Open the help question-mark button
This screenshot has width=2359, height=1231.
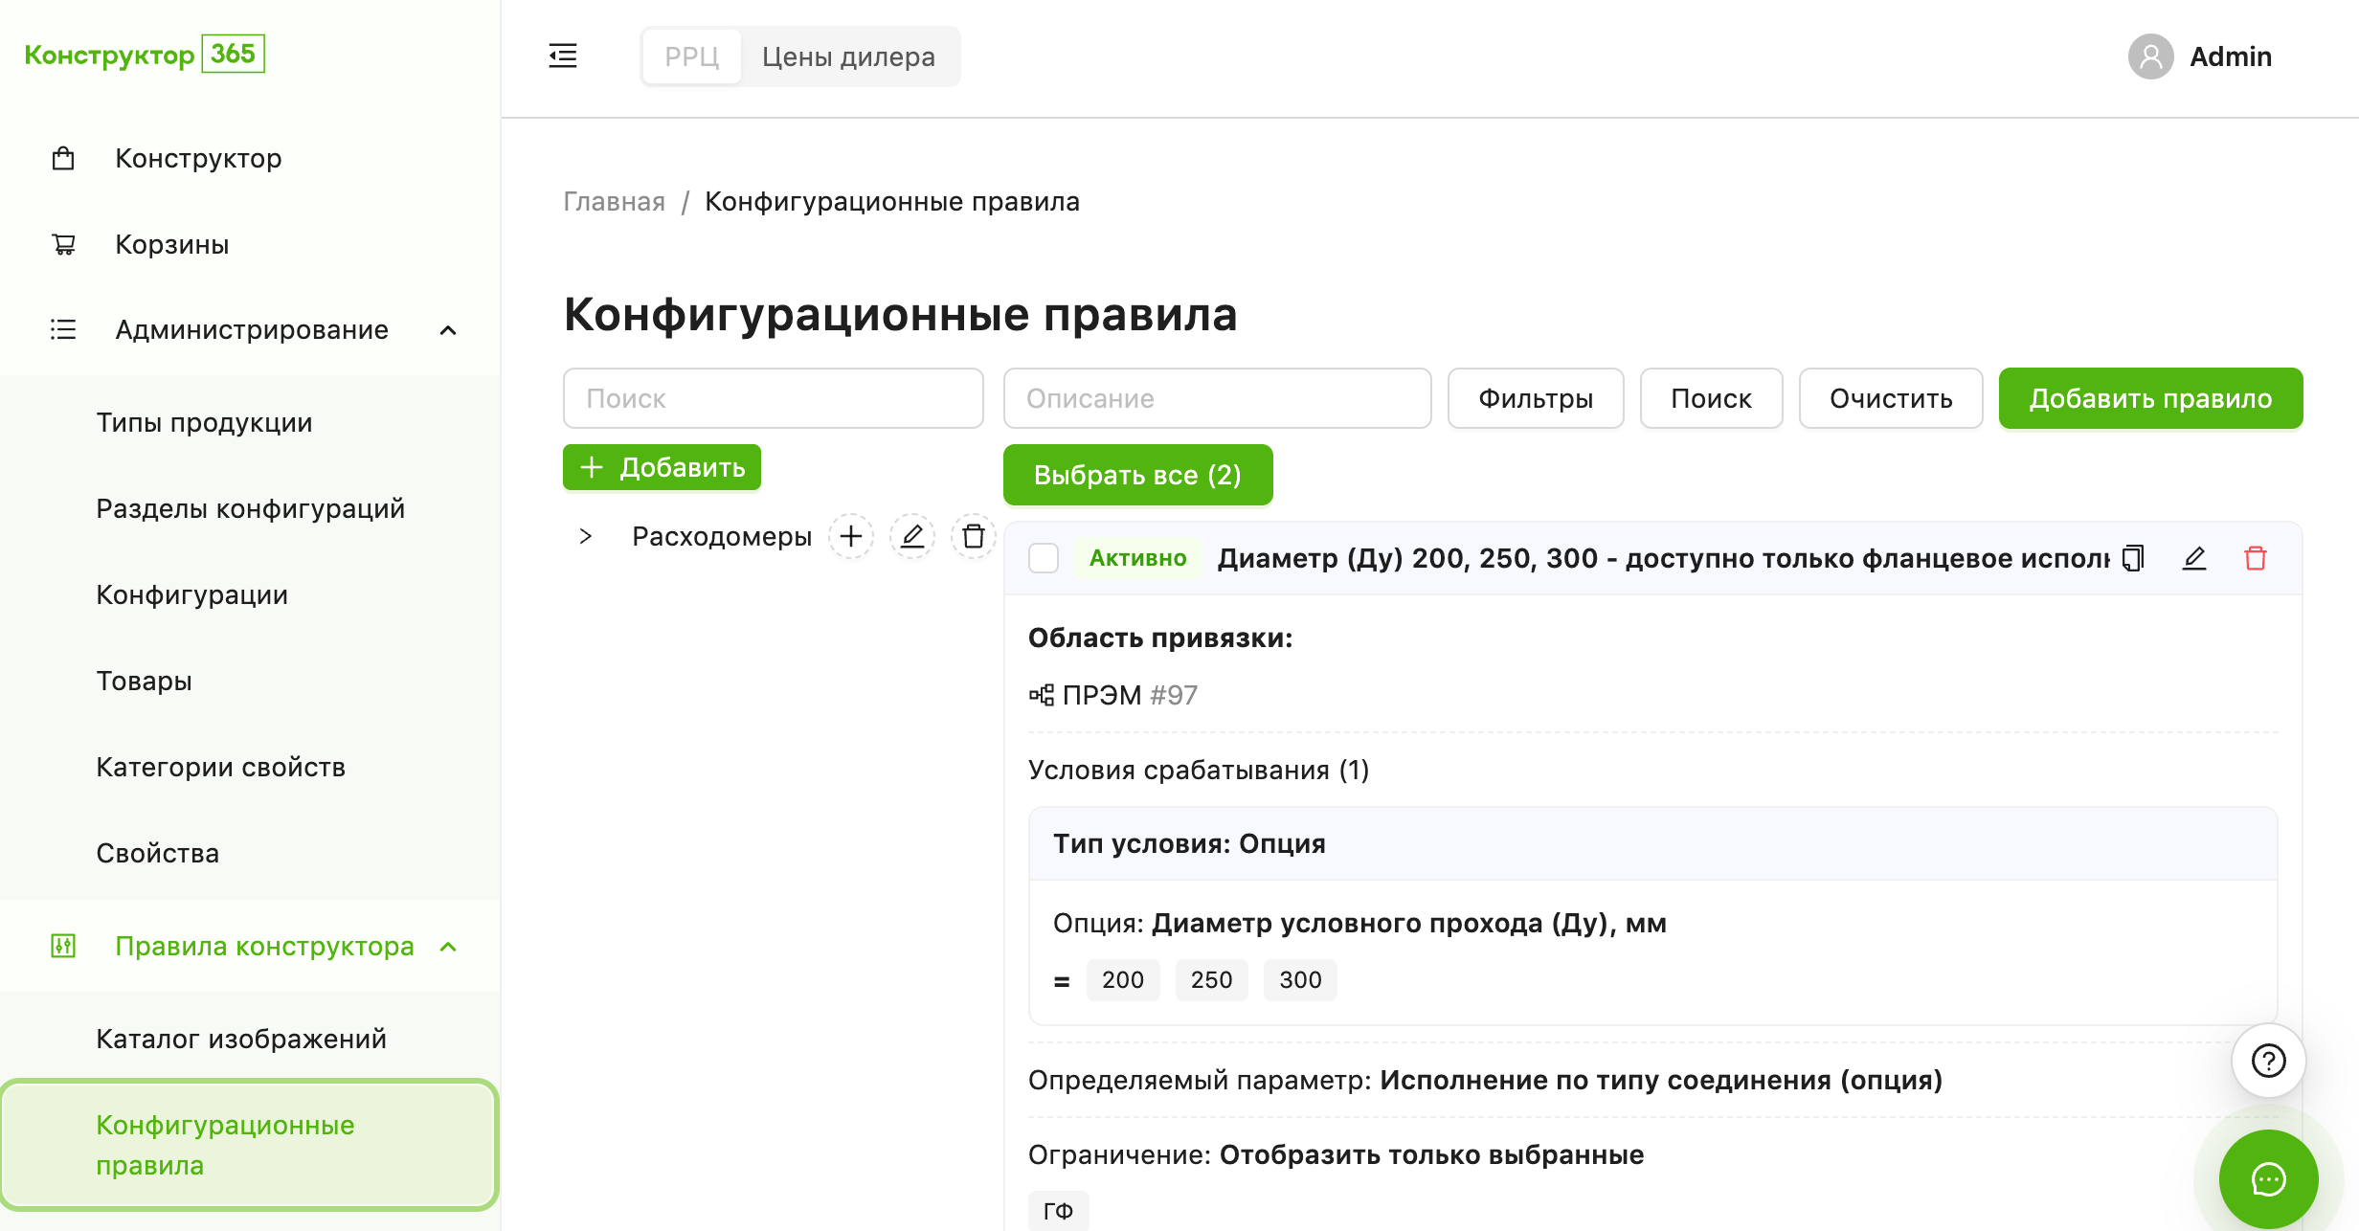coord(2268,1061)
